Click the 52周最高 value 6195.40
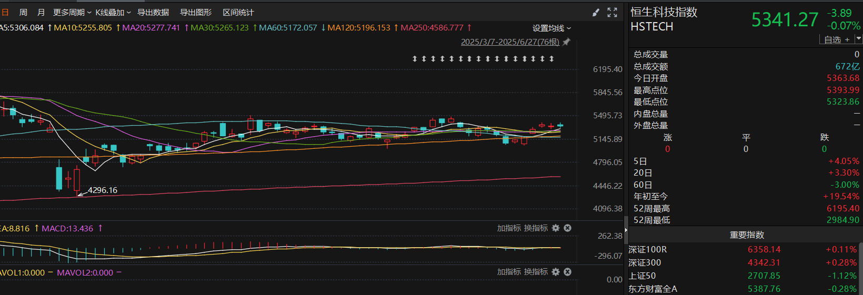863x295 pixels. tap(843, 209)
